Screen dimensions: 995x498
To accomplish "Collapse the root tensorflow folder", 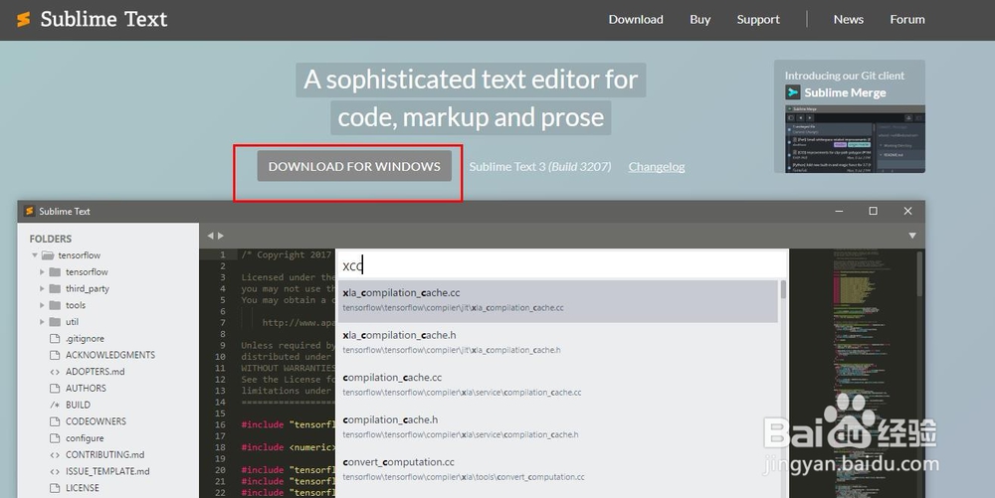I will pos(34,255).
